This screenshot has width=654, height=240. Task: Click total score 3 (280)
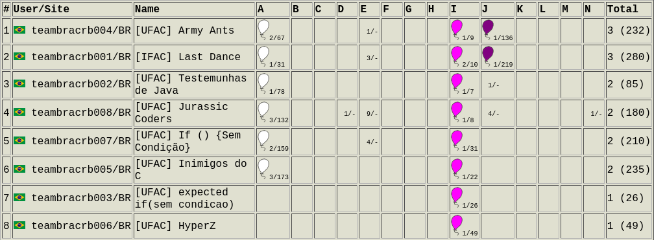629,57
